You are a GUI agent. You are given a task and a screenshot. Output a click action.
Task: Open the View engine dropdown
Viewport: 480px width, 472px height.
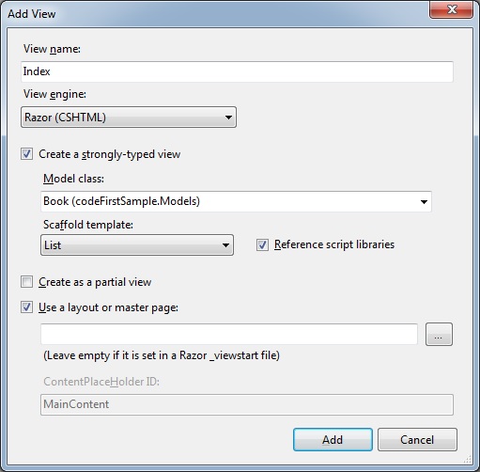tap(129, 118)
